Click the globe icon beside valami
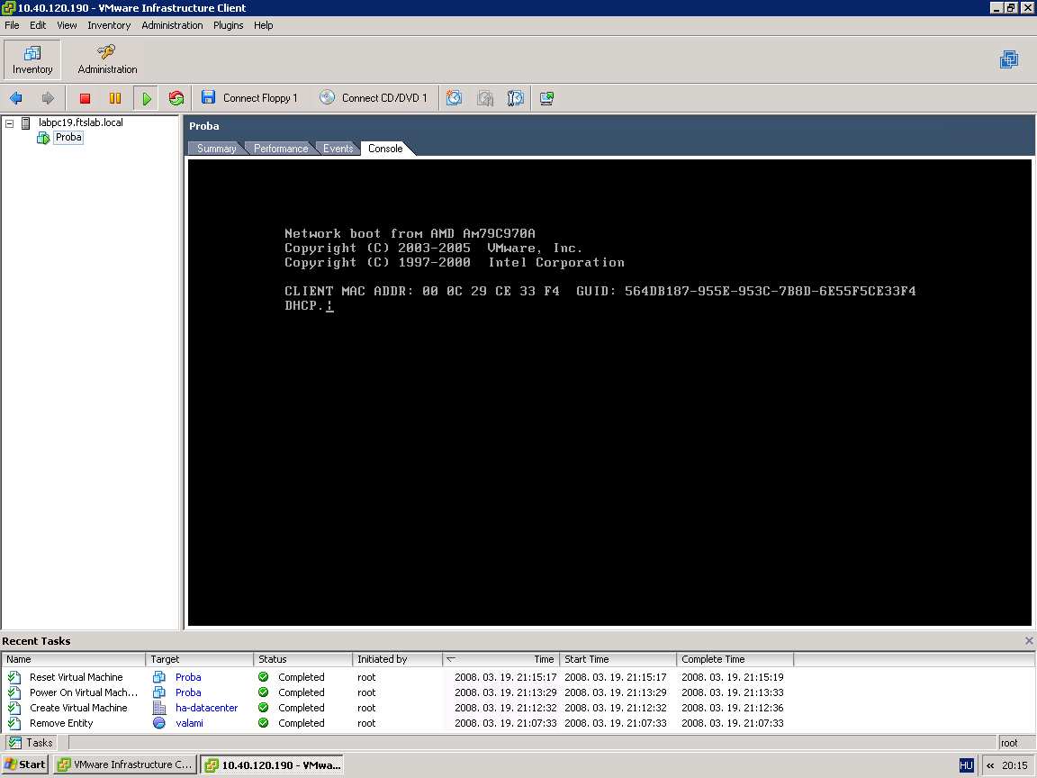Viewport: 1037px width, 778px height. [x=158, y=723]
